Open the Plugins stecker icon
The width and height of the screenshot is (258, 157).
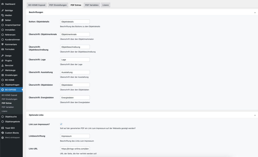pos(3,60)
